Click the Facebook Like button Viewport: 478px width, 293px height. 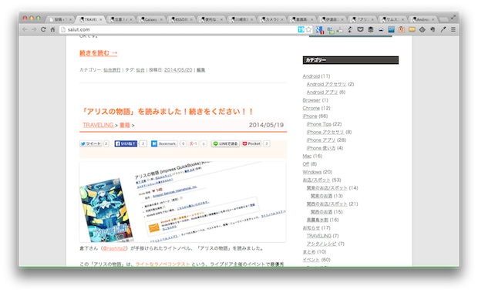(126, 143)
